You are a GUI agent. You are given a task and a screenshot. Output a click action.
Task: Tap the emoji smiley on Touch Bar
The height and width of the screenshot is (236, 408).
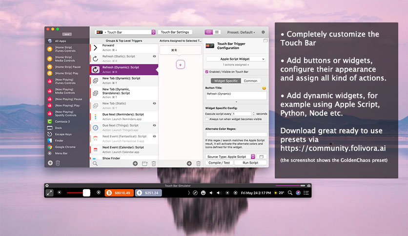pos(203,193)
